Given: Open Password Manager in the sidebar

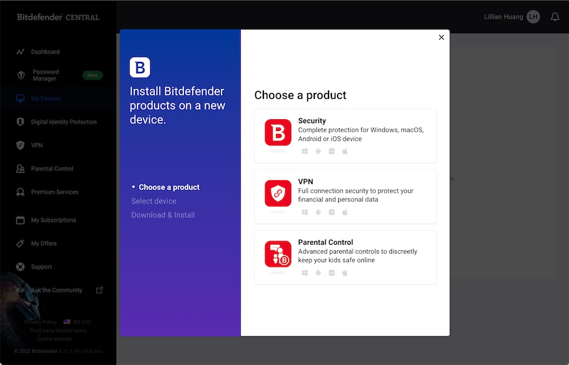Looking at the screenshot, I should point(58,75).
